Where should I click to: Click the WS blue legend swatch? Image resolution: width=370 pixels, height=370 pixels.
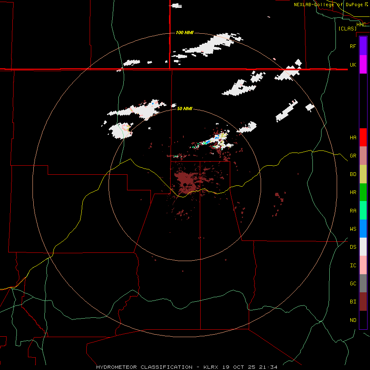363,229
